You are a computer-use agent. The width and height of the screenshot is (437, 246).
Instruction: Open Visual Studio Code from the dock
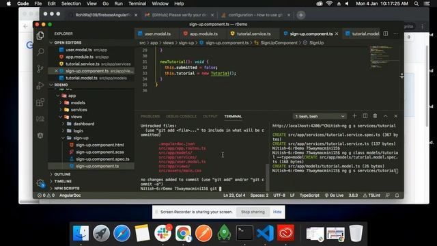(265, 233)
